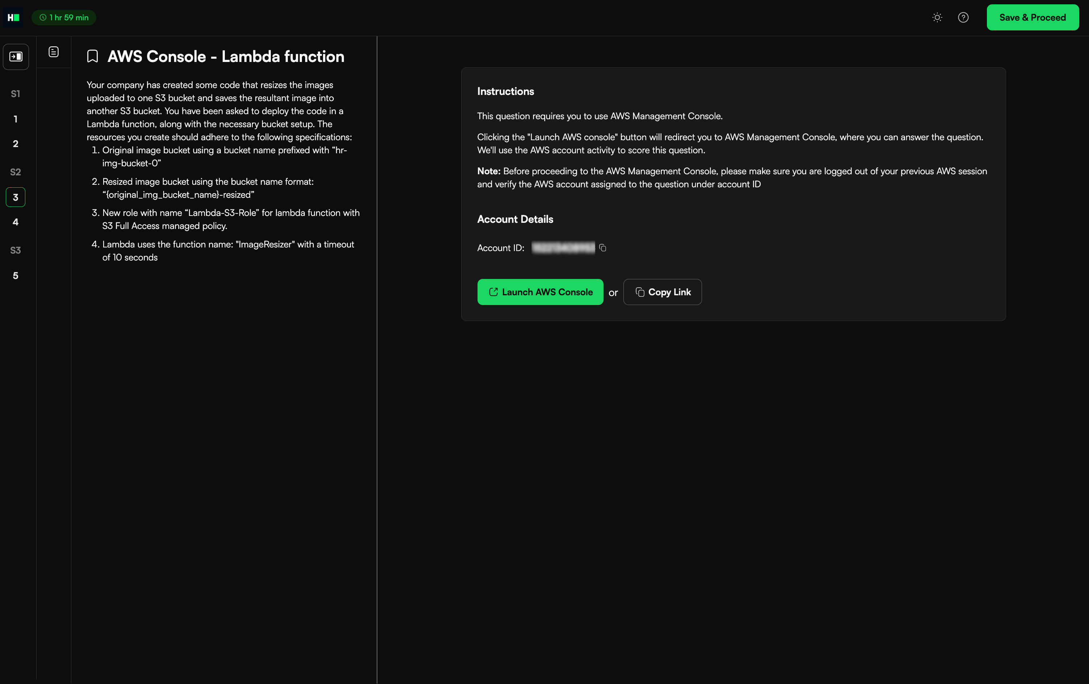This screenshot has height=684, width=1089.
Task: Navigate to question 5 in sidebar
Action: [15, 275]
